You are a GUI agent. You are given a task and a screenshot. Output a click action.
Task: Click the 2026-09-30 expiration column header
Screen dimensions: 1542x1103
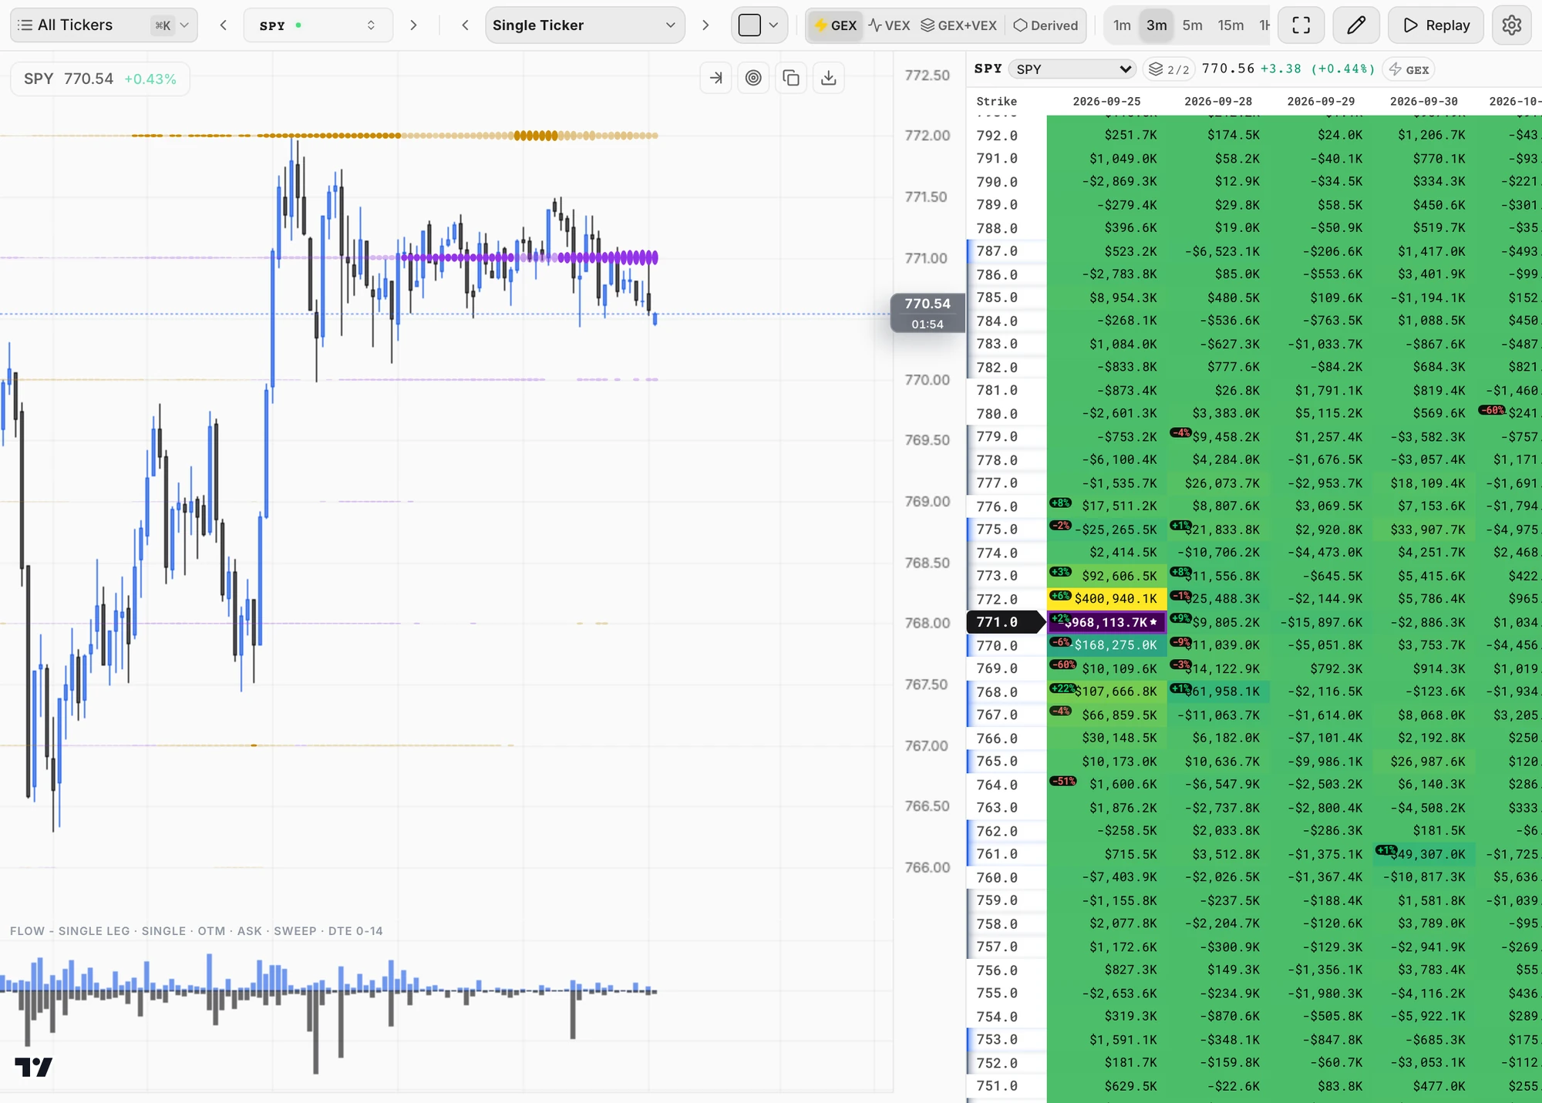click(x=1423, y=101)
